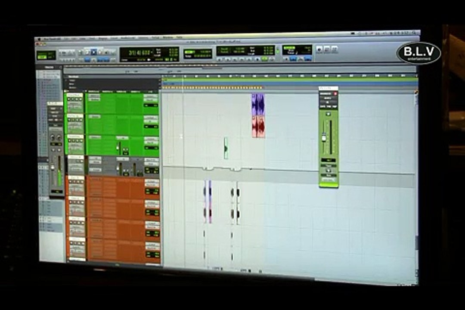Enable Shuffle edit mode

(x=42, y=53)
